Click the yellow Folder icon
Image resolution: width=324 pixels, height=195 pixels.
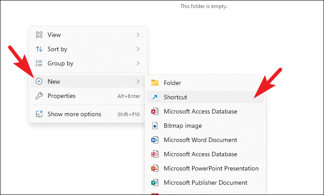[155, 83]
